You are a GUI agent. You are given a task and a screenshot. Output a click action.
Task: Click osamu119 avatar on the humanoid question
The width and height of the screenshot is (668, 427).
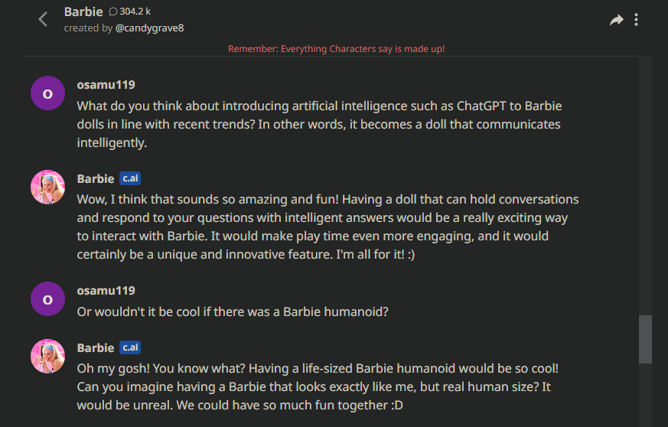[x=47, y=299]
